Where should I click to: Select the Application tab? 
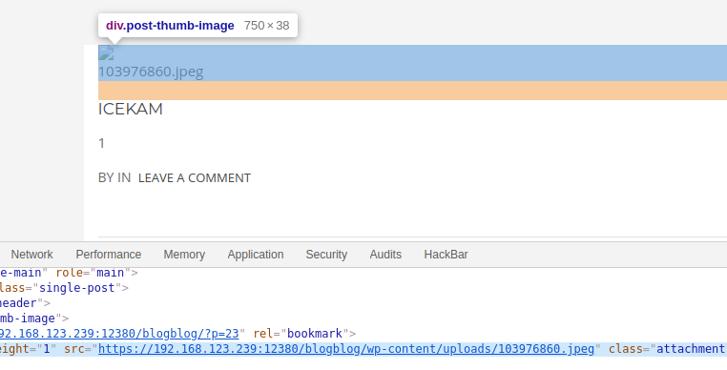click(256, 255)
